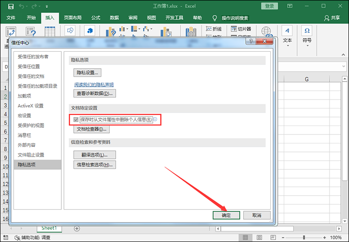Switch to the 开发工具 Developer tab
The width and height of the screenshot is (349, 242).
(x=174, y=18)
